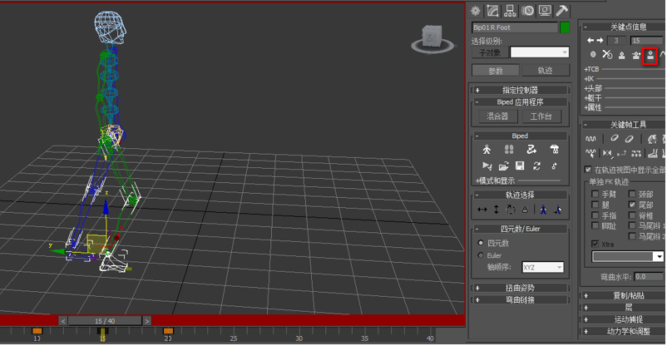Open the Display command panel tab
This screenshot has width=667, height=346.
[x=545, y=11]
